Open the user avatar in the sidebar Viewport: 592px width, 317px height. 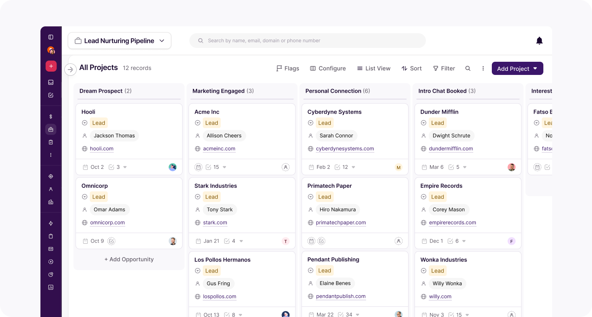point(51,50)
